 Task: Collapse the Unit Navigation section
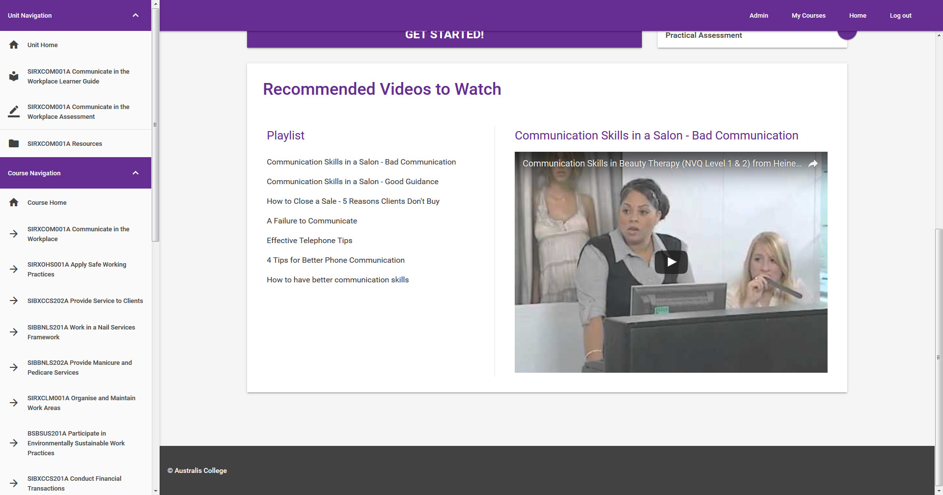pos(136,15)
